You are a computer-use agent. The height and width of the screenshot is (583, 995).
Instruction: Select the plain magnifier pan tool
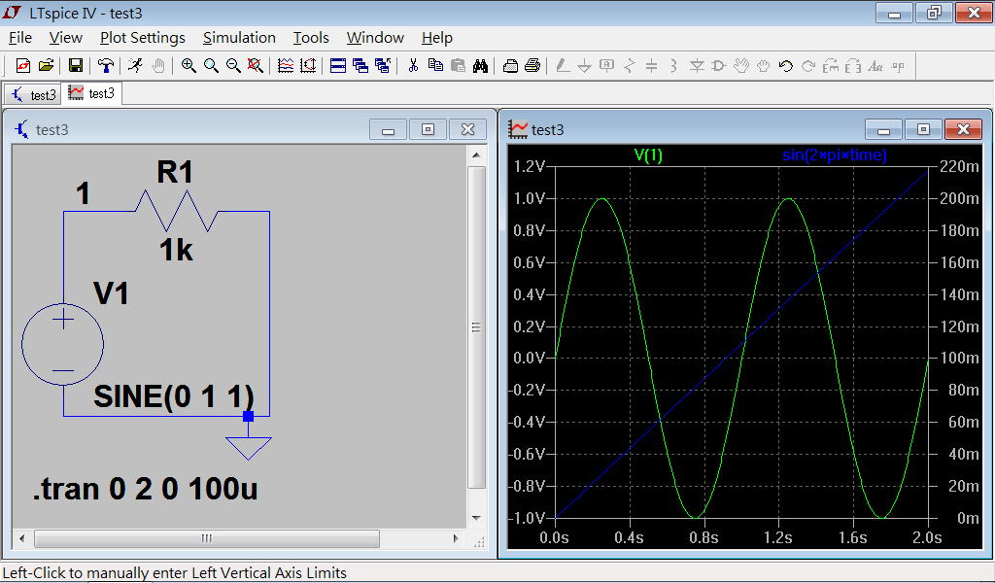(x=211, y=65)
